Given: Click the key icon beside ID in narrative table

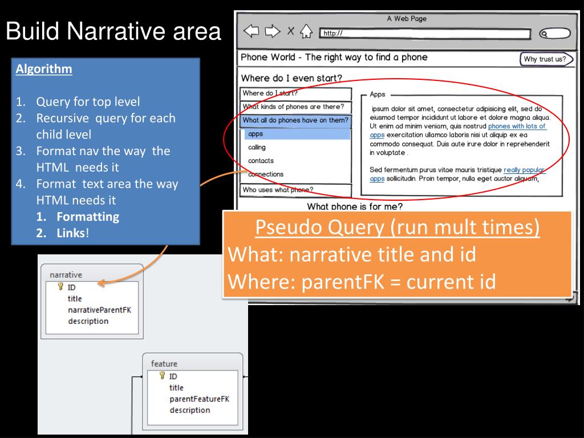Looking at the screenshot, I should (60, 286).
